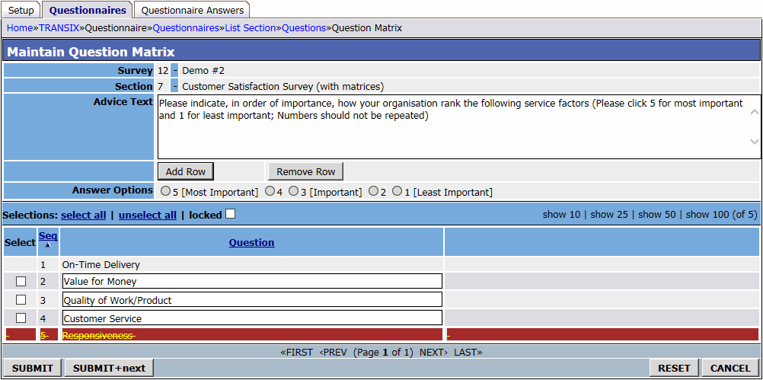This screenshot has width=763, height=380.
Task: Check the Customer Service row checkbox
Action: pos(21,318)
